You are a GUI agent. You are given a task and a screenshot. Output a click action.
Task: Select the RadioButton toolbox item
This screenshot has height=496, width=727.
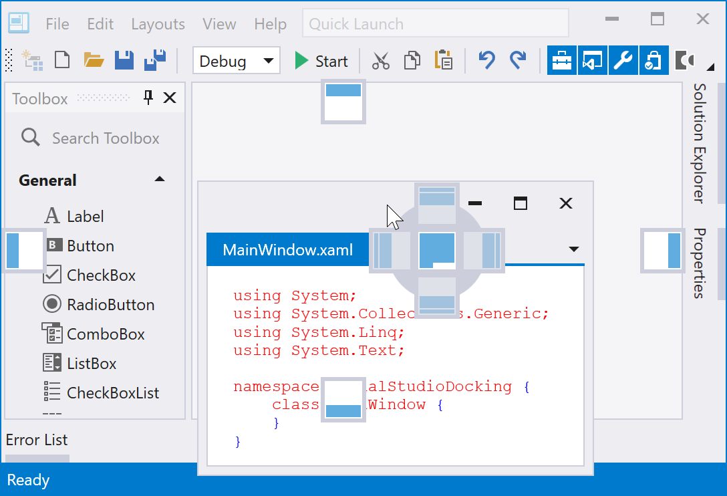(x=110, y=305)
